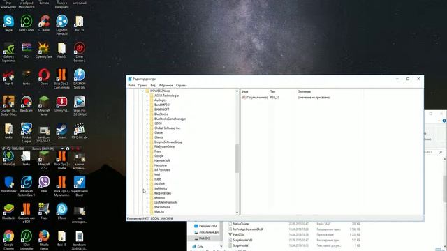Open Superb Game Boost desktop shortcut
The image size is (447, 251).
click(x=79, y=186)
